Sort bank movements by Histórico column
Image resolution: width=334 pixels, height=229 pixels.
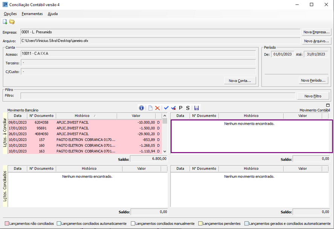[82, 116]
